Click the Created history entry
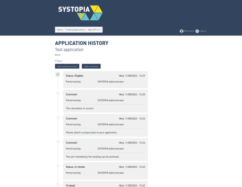 pyautogui.click(x=105, y=184)
